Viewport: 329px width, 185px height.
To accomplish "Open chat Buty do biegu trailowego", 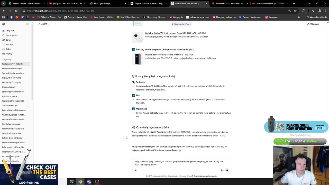I will click(x=12, y=138).
